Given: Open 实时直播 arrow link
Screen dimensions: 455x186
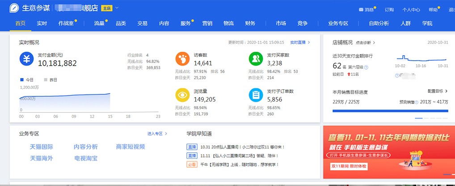Looking at the screenshot, I should pyautogui.click(x=300, y=42).
